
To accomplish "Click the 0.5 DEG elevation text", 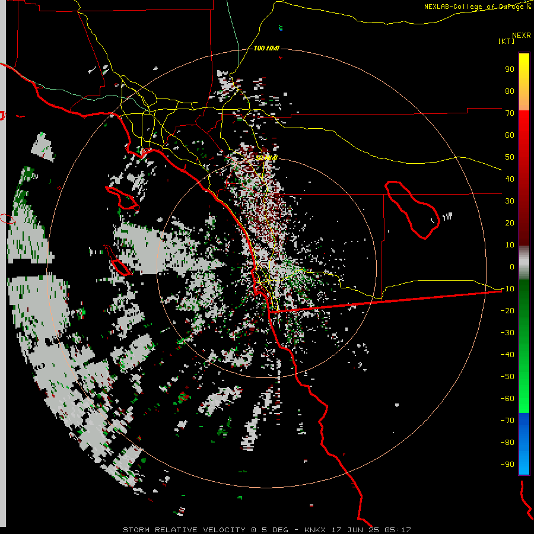I will 269,530.
